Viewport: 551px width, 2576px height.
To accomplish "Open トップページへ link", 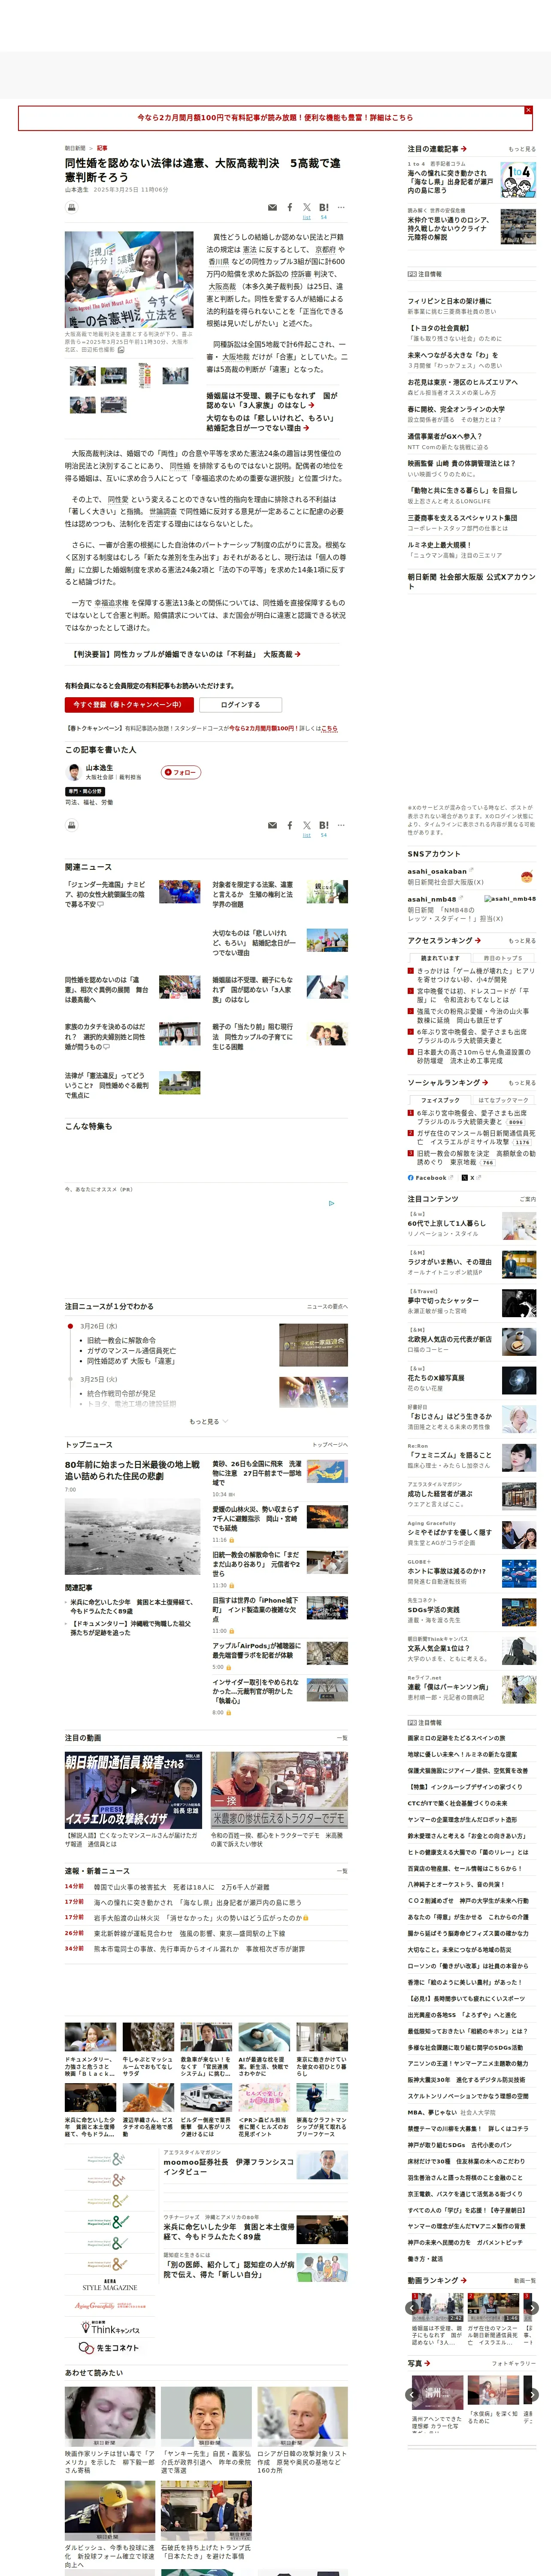I will pyautogui.click(x=330, y=1445).
